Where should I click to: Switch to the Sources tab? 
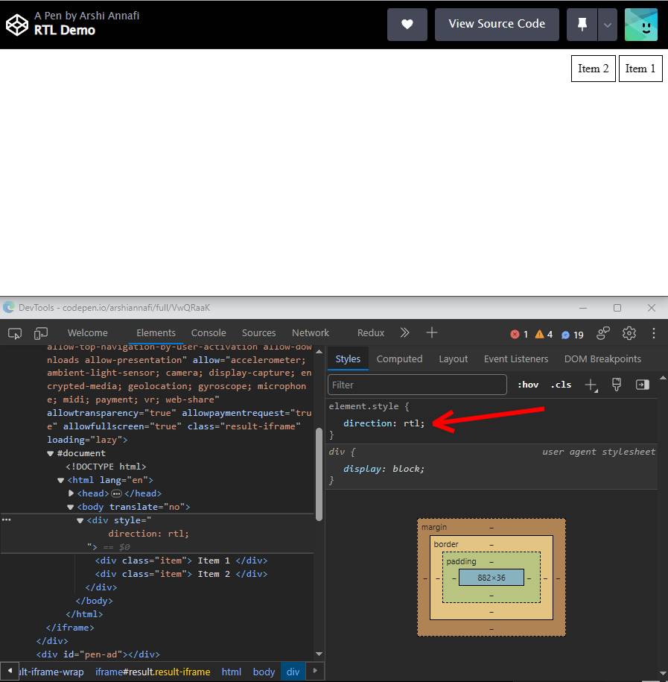coord(258,332)
